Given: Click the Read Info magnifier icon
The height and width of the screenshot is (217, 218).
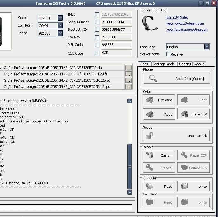Looking at the screenshot, I should point(153,78).
